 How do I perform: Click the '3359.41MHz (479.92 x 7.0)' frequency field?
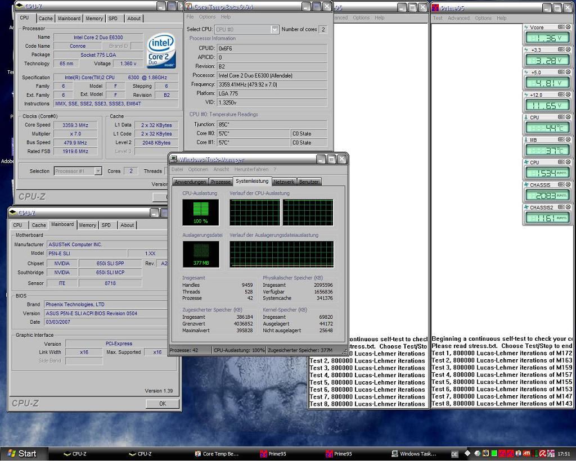tap(272, 84)
